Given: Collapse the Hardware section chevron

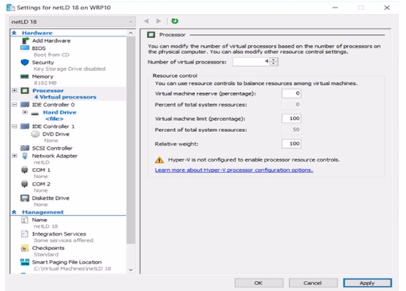Looking at the screenshot, I should pyautogui.click(x=14, y=33).
